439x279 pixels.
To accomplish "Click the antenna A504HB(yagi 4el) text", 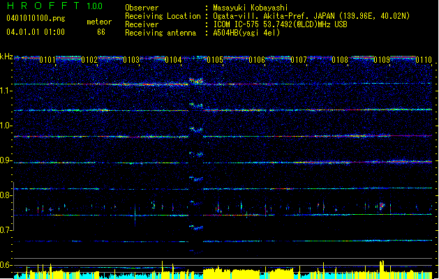I will 246,33.
